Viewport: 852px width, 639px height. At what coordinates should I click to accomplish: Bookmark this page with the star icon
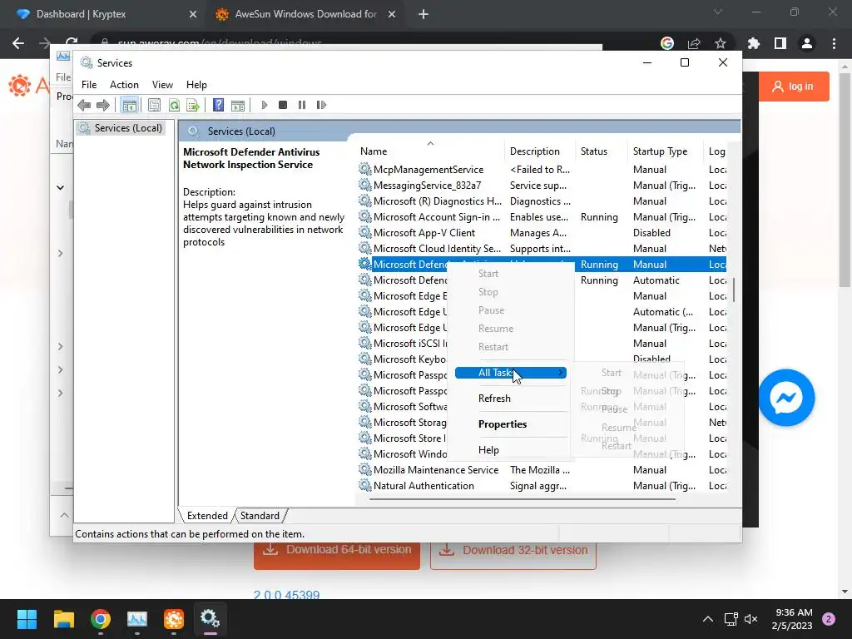[x=721, y=43]
